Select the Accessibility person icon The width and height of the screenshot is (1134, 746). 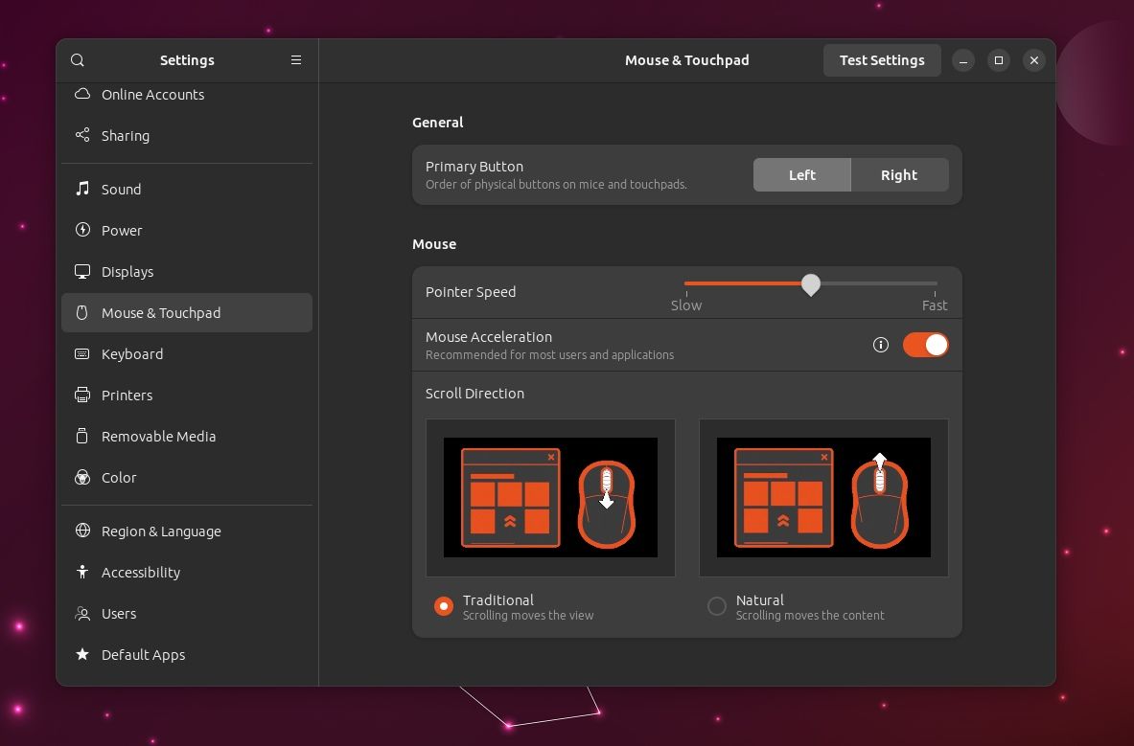(81, 572)
